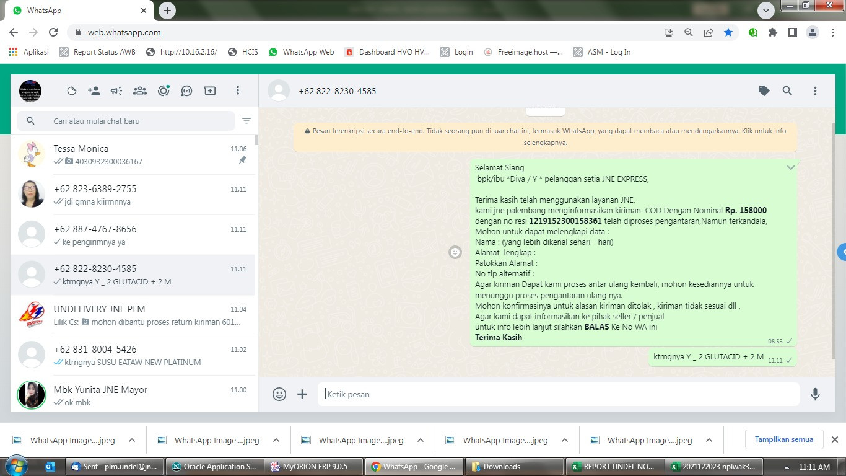Open a new Chrome tab
This screenshot has height=476, width=846.
[167, 11]
